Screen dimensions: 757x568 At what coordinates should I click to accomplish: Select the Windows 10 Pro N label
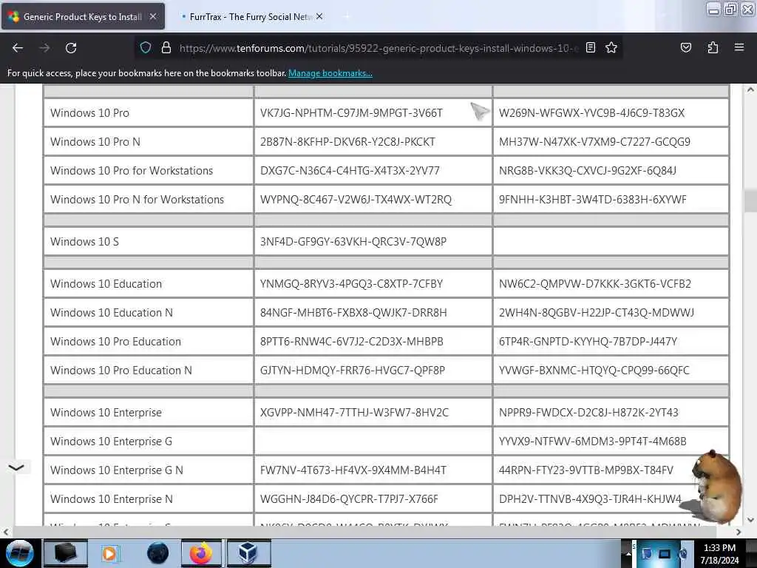coord(95,142)
